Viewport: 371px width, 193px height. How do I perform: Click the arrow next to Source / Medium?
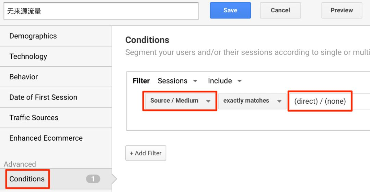(x=208, y=101)
